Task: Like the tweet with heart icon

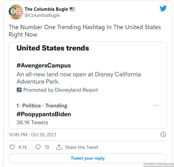Action: 12,147
